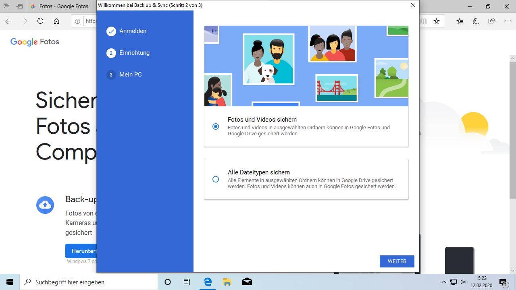Refresh the page in Edge
The width and height of the screenshot is (516, 290).
point(40,21)
